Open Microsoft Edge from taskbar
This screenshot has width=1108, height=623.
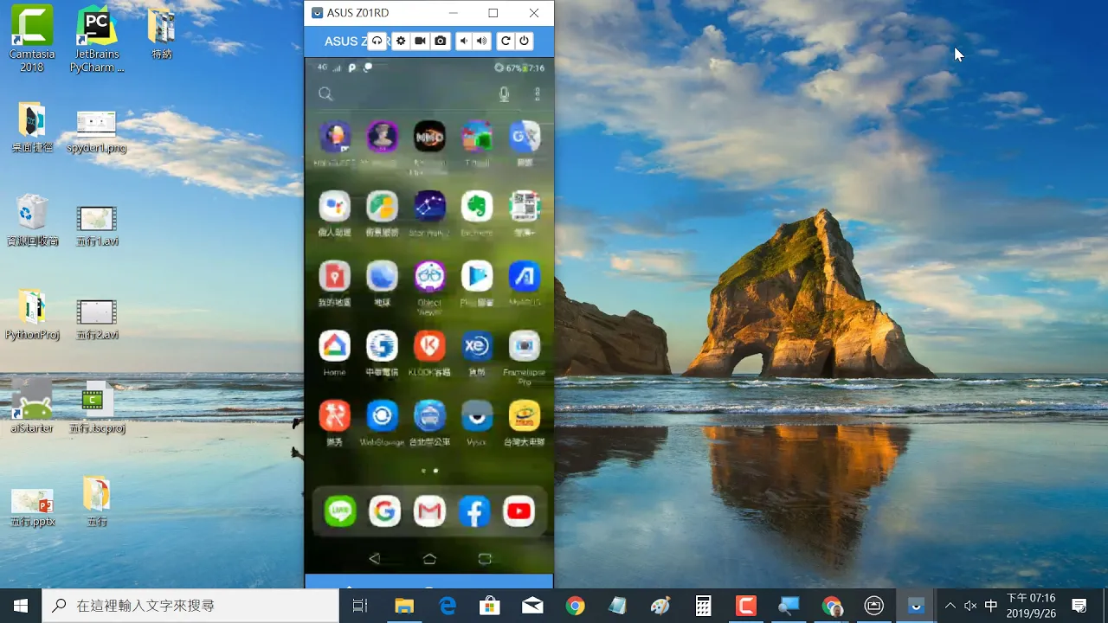click(448, 606)
